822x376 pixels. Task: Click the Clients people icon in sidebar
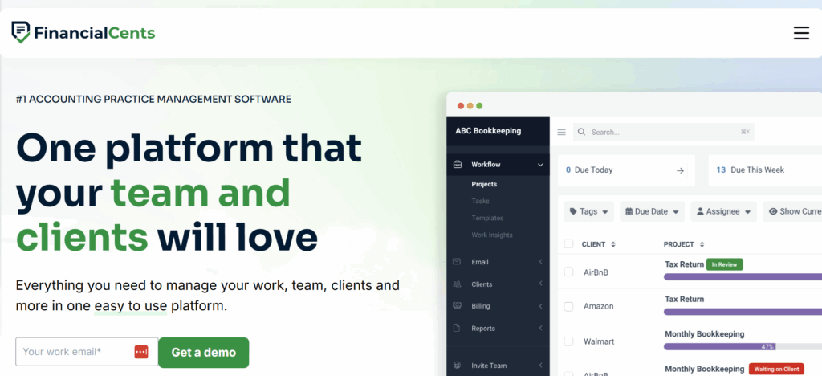pos(457,284)
